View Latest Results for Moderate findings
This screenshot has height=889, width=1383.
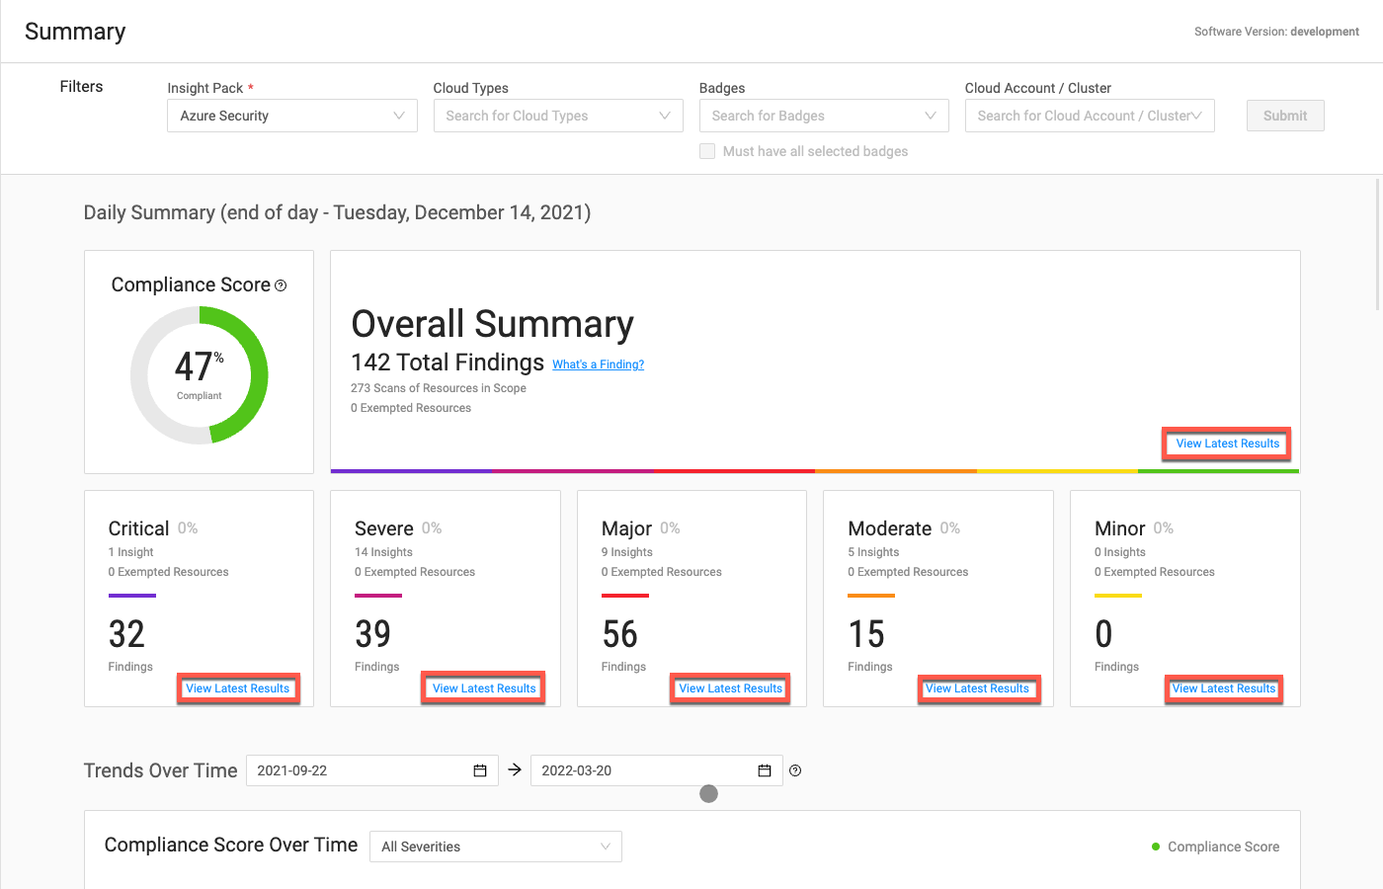pos(977,688)
